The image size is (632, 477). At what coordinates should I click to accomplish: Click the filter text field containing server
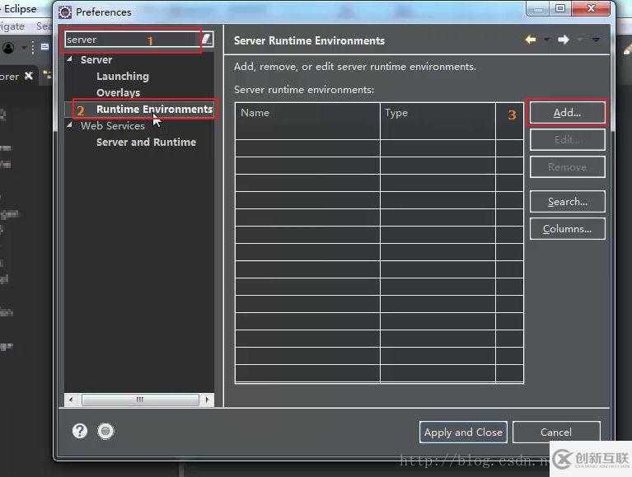click(133, 40)
